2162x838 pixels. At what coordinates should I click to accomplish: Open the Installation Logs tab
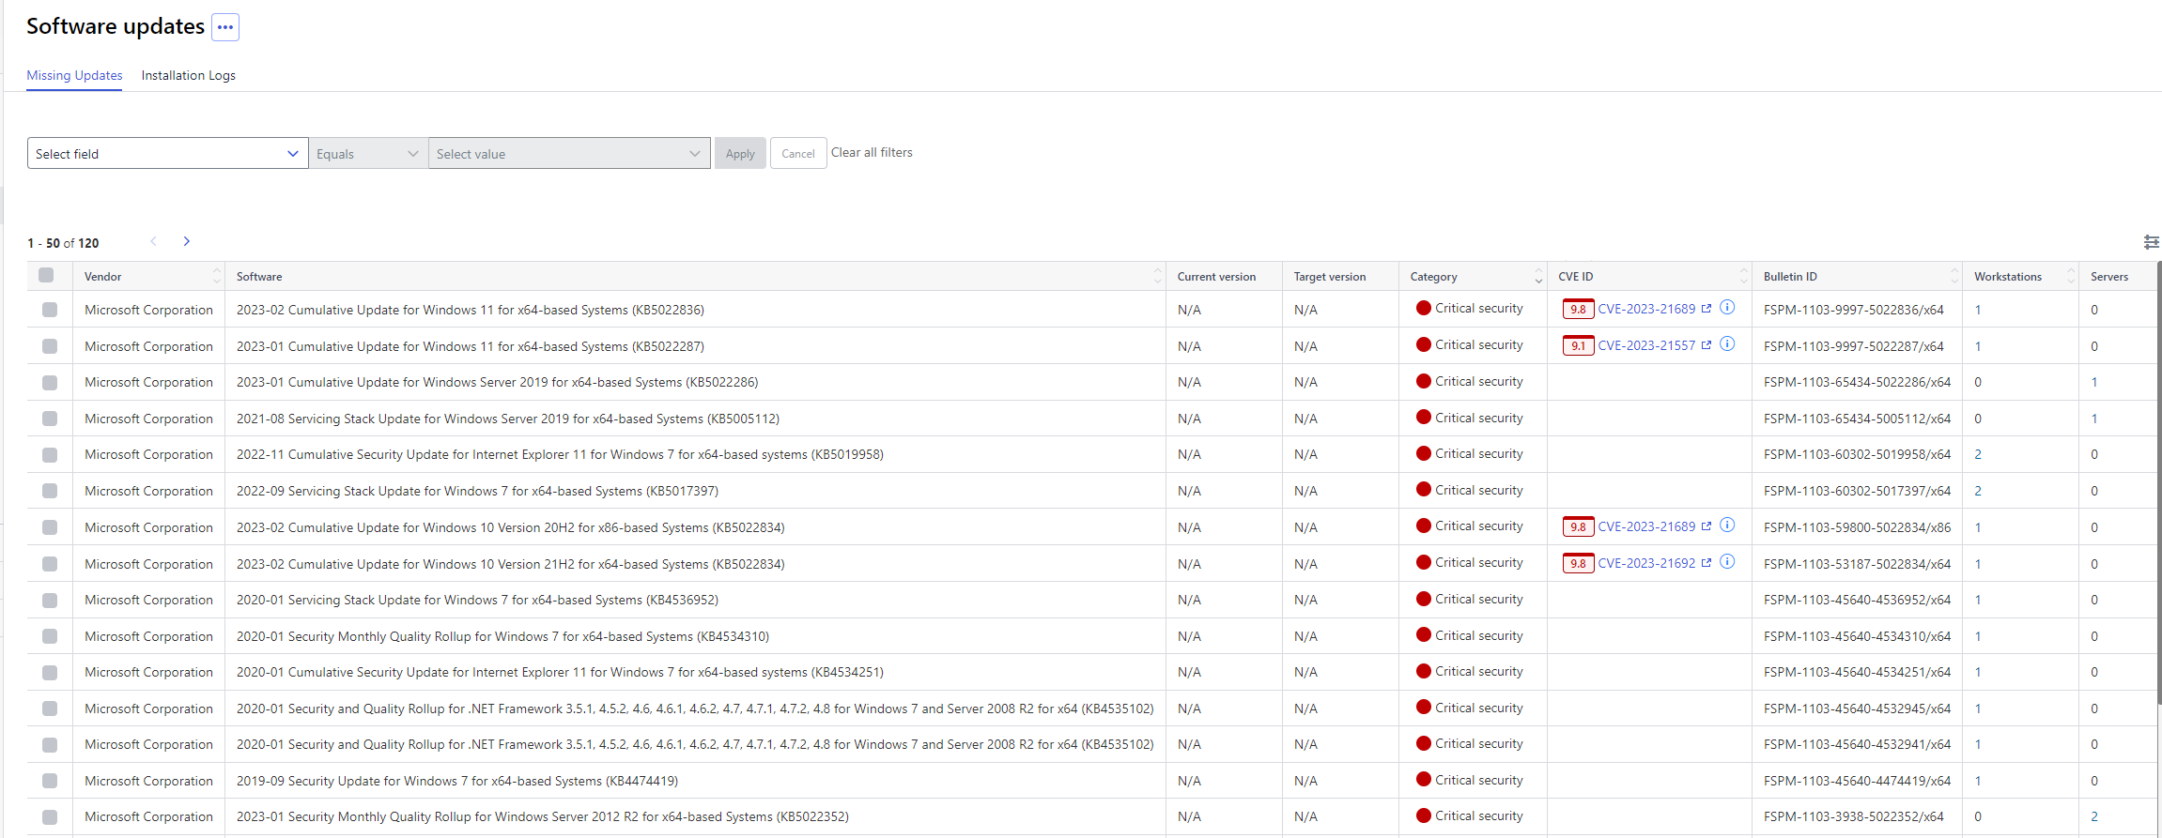(x=189, y=75)
